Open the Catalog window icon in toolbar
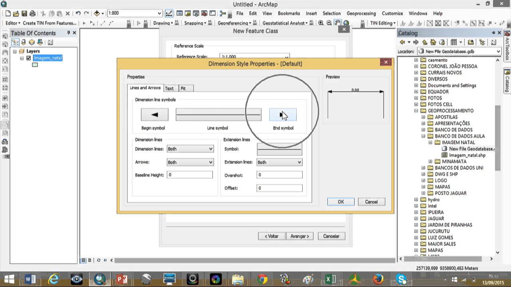This screenshot has width=511, height=287. [x=188, y=13]
